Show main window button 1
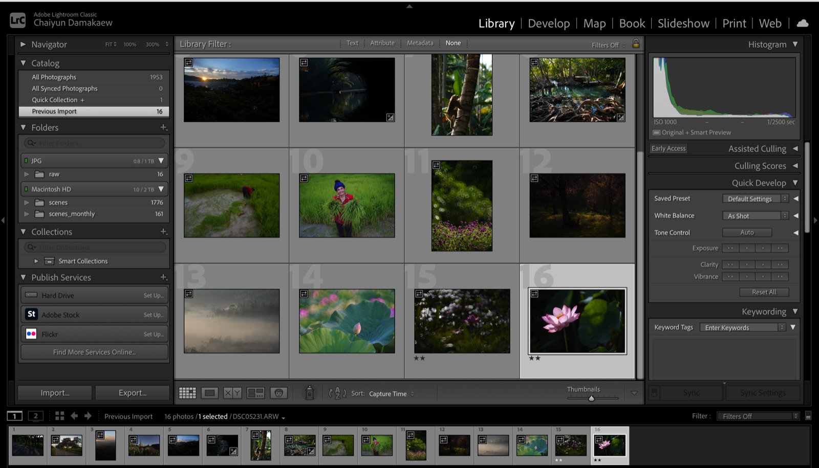The width and height of the screenshot is (819, 468). (x=15, y=416)
